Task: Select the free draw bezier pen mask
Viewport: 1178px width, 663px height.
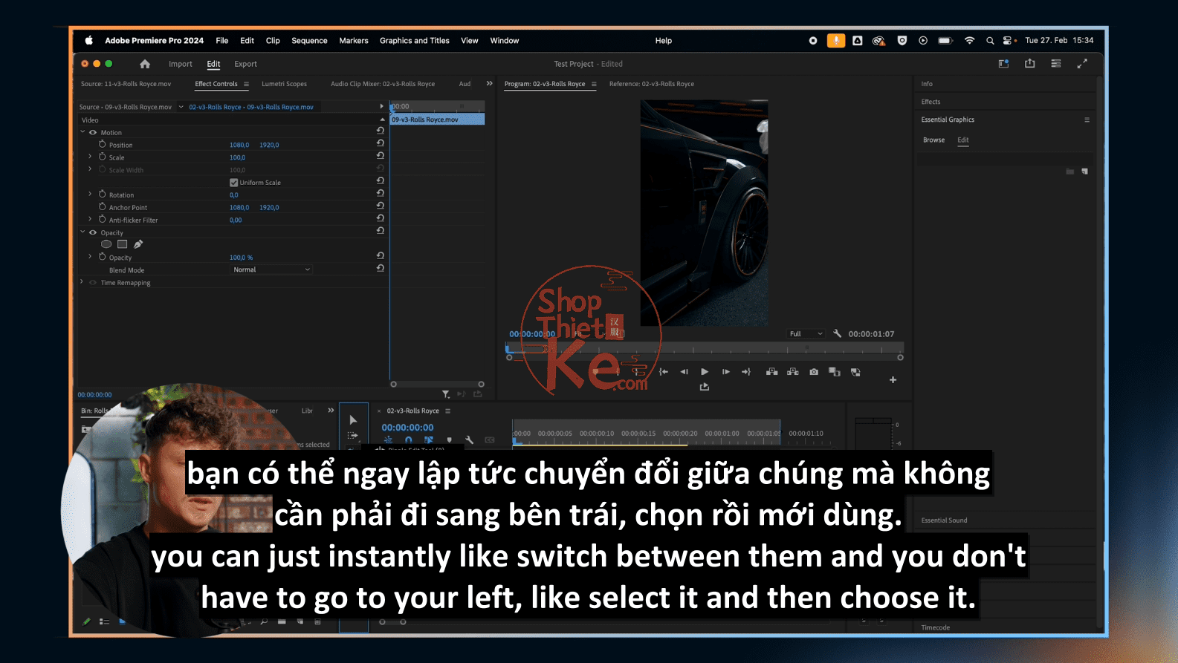Action: click(138, 244)
